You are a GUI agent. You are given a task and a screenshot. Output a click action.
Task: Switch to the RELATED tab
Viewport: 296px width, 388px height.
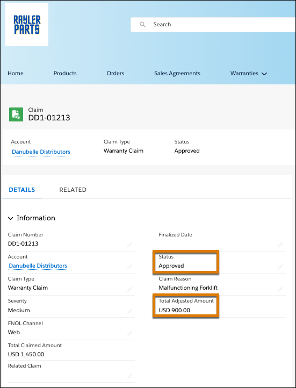click(x=73, y=190)
